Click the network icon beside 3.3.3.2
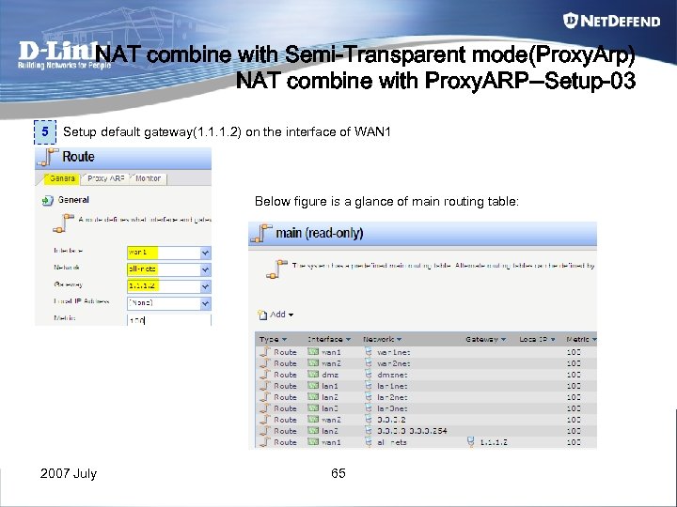The image size is (677, 507). (x=369, y=419)
